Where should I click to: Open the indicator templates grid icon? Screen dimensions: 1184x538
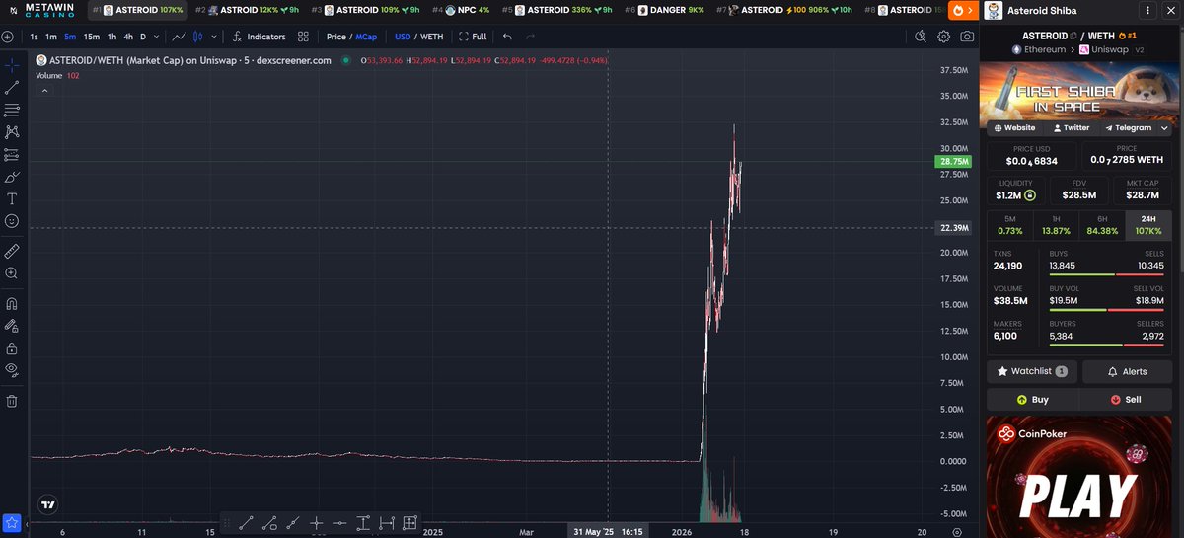pos(303,37)
